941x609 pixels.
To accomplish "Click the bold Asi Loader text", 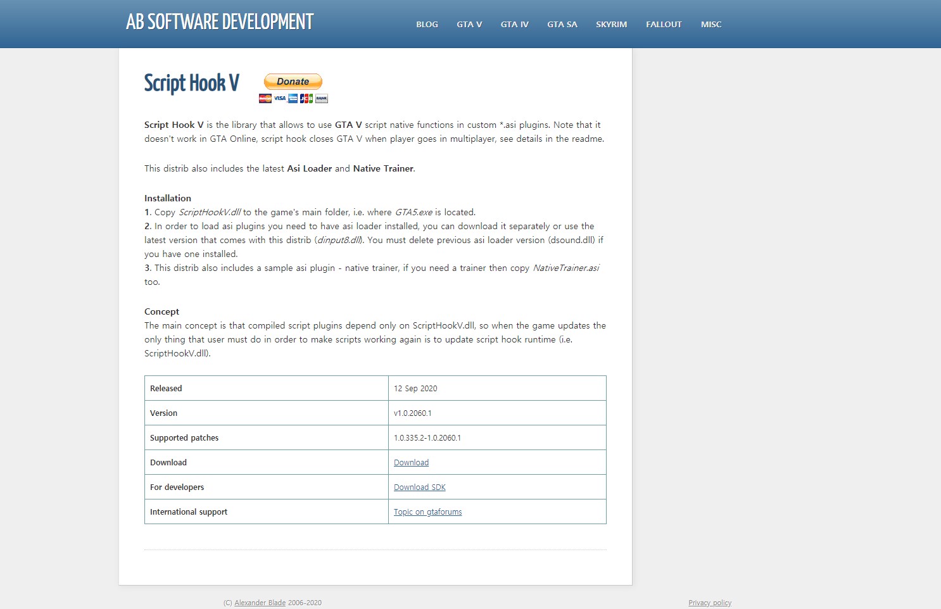I will [x=310, y=168].
